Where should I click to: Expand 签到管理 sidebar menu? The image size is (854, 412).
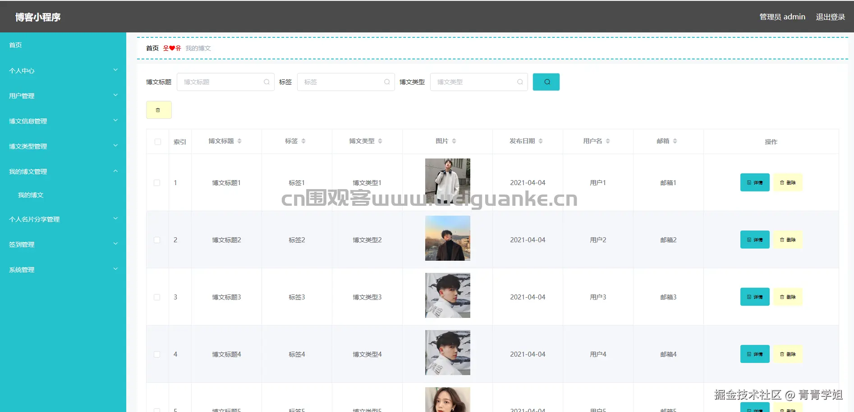click(63, 244)
